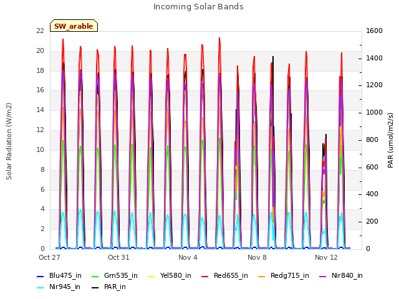Click the Solar Radiation (W/m2) axis title
The image size is (399, 299).
click(9, 141)
